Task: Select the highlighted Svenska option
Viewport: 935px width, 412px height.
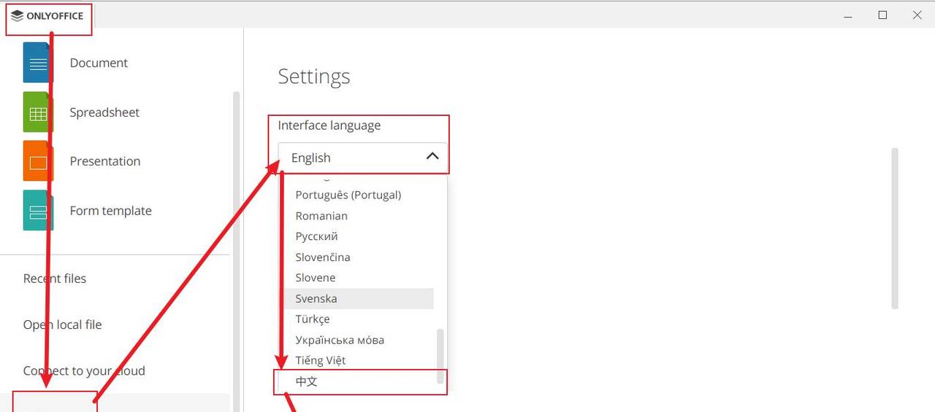Action: [316, 298]
